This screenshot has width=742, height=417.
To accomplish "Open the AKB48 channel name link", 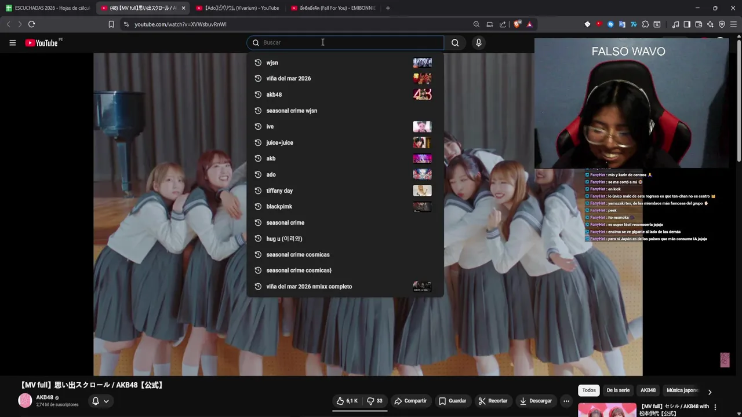I will point(45,397).
